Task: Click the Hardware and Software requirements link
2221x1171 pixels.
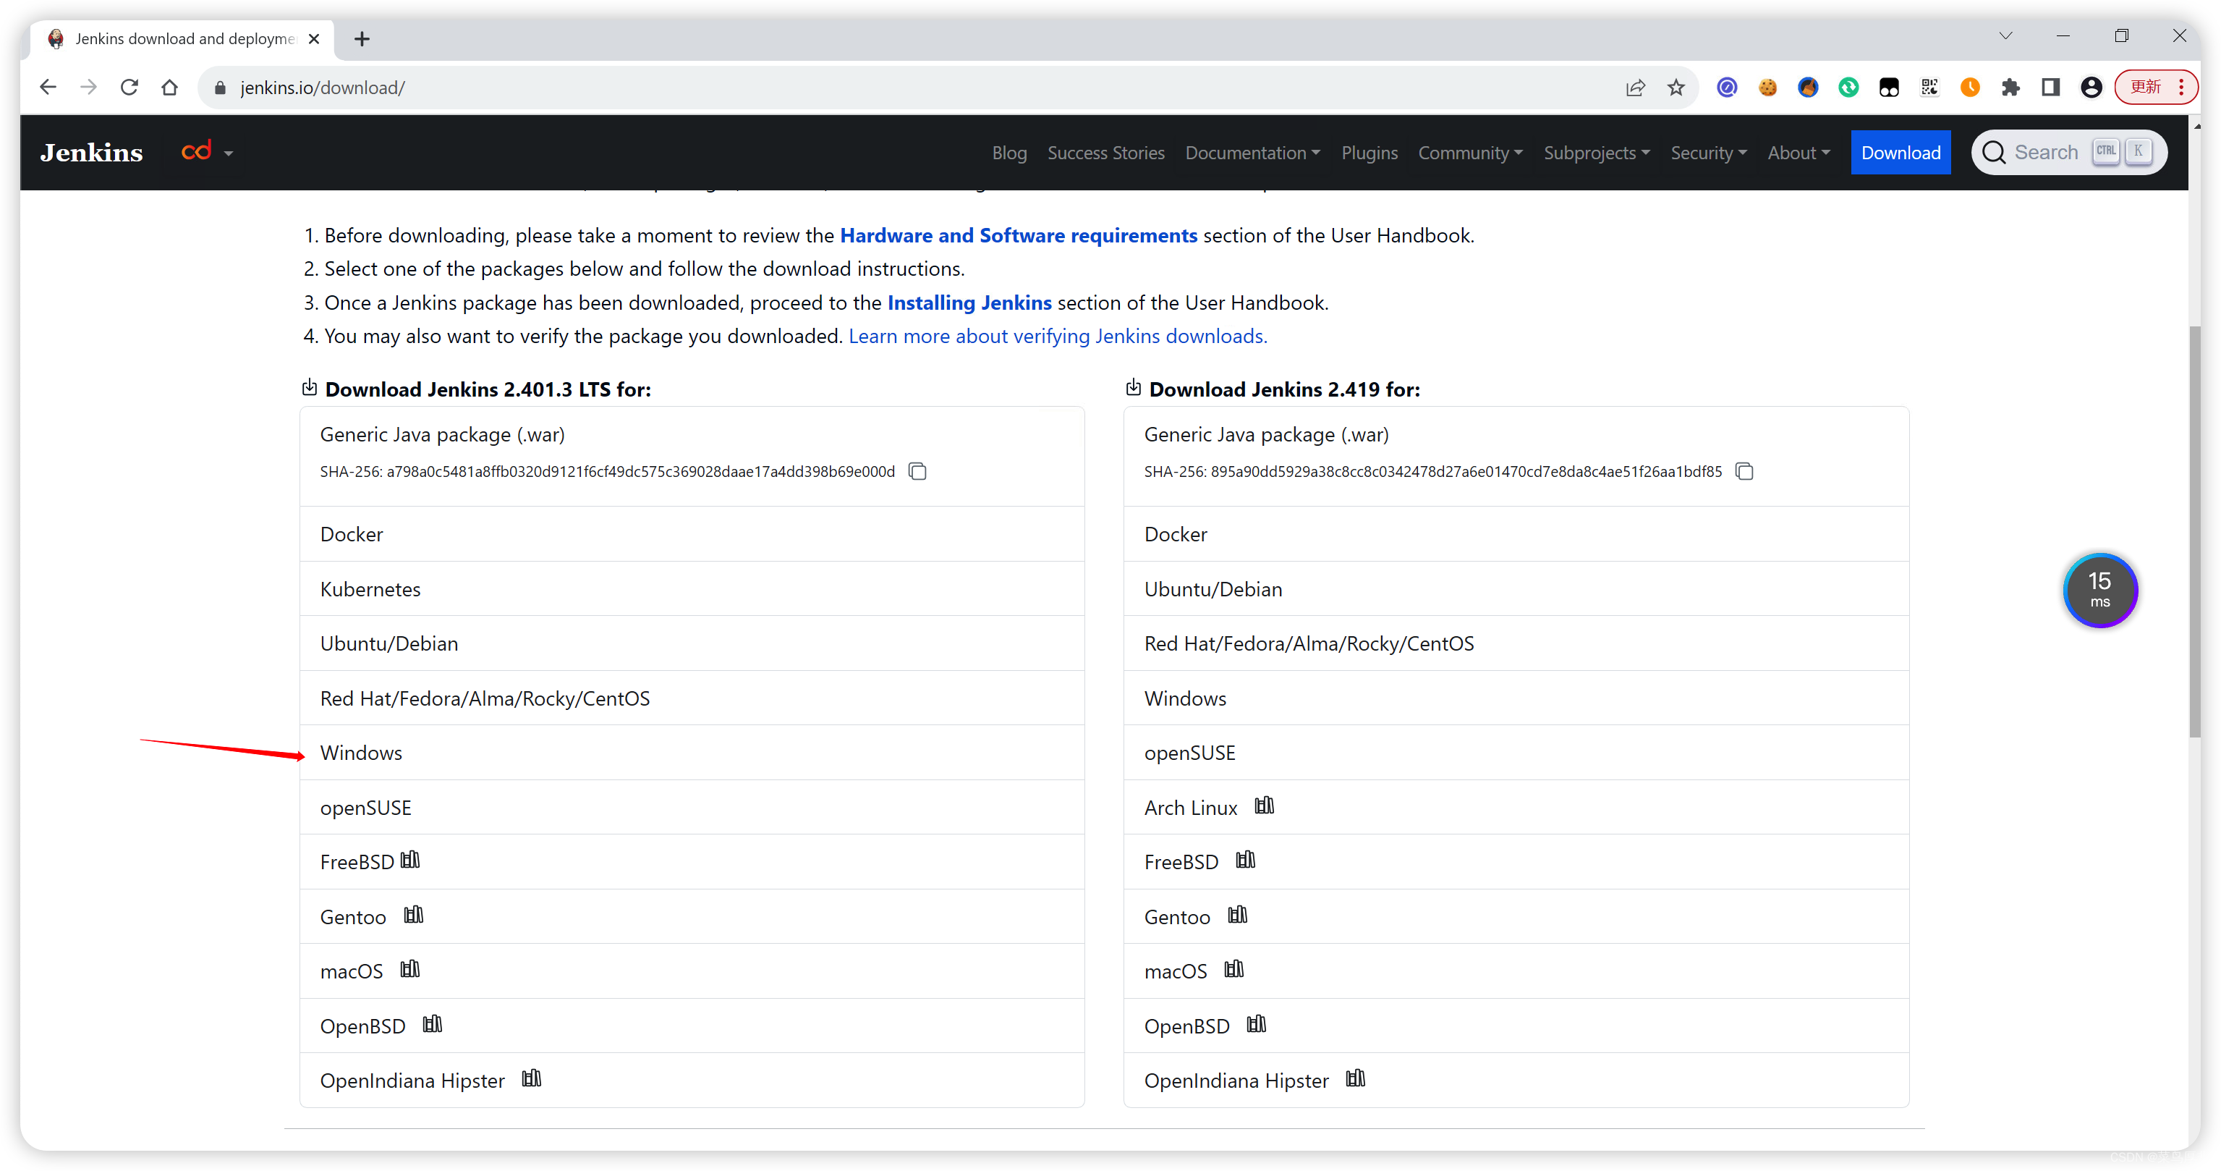Action: 1018,235
